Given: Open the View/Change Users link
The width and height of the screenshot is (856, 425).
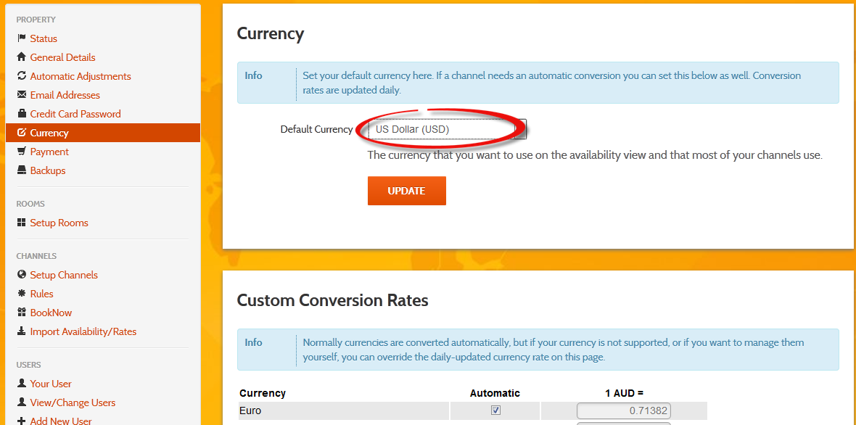Looking at the screenshot, I should tap(73, 403).
